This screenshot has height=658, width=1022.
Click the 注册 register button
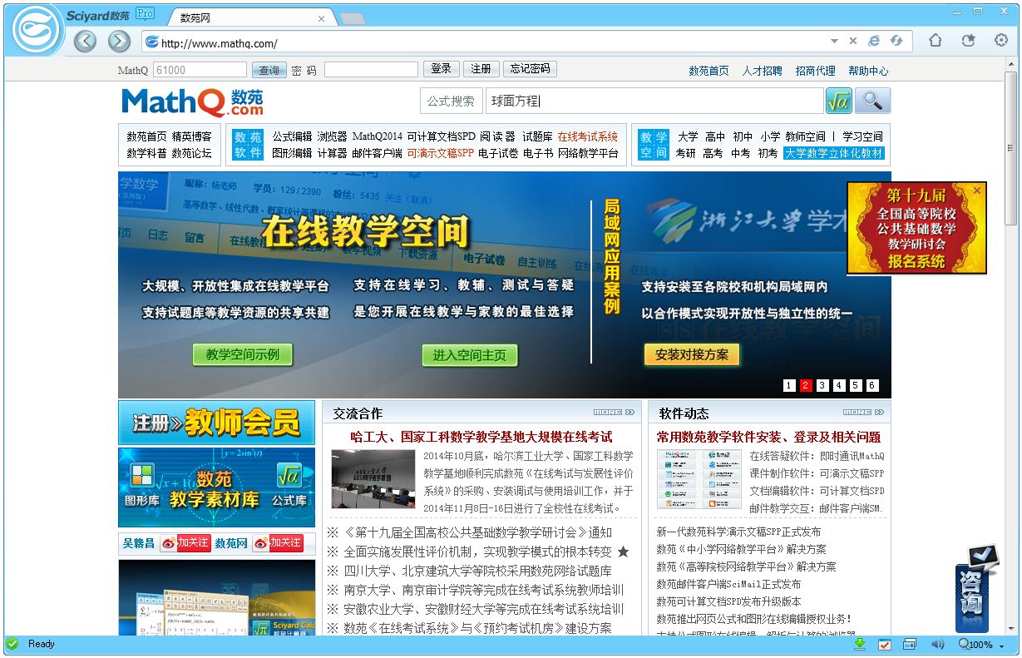(x=481, y=69)
